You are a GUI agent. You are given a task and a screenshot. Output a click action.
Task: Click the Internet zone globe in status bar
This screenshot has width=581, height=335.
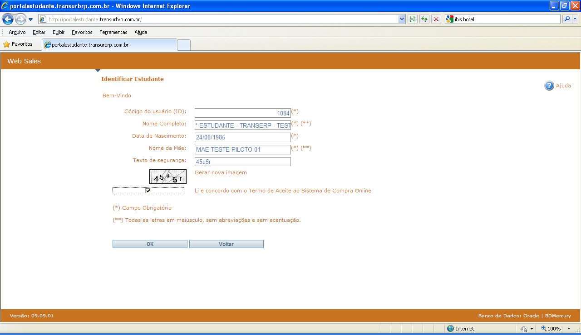[450, 329]
